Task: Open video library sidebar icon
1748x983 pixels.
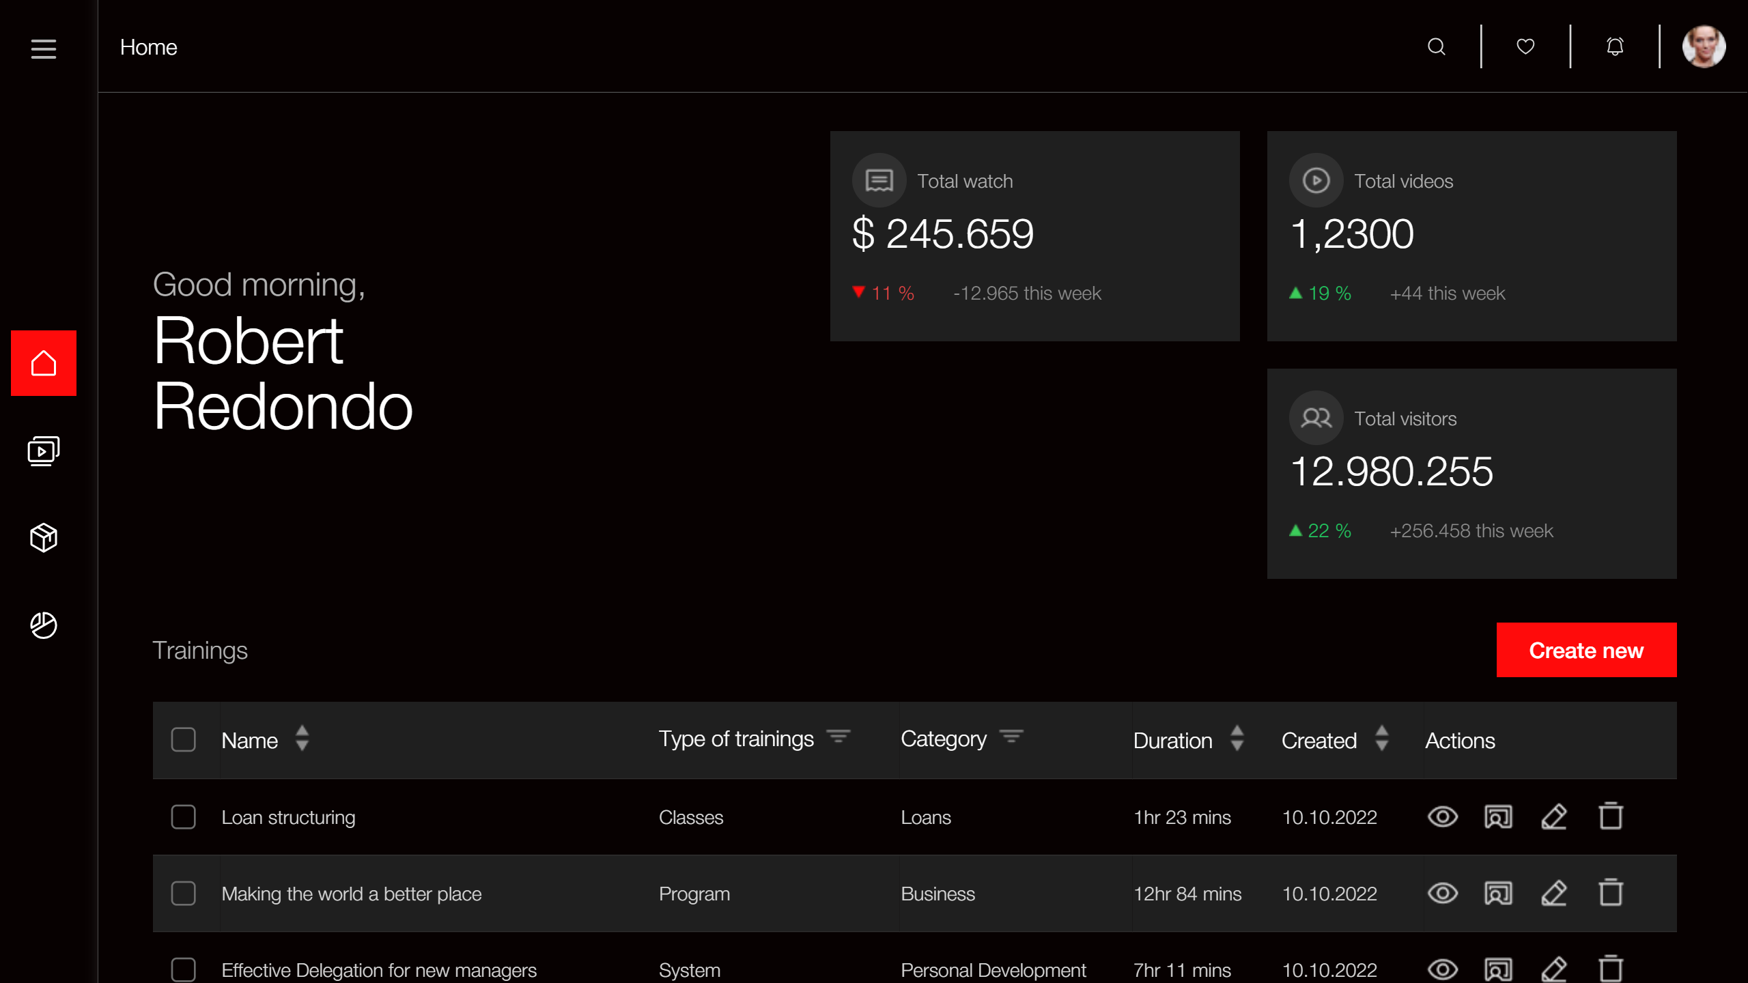Action: coord(43,451)
